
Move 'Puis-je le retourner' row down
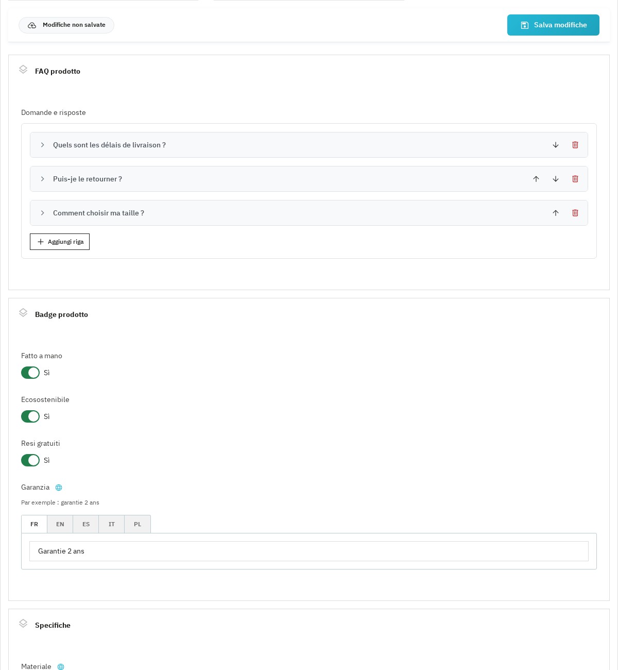click(556, 179)
